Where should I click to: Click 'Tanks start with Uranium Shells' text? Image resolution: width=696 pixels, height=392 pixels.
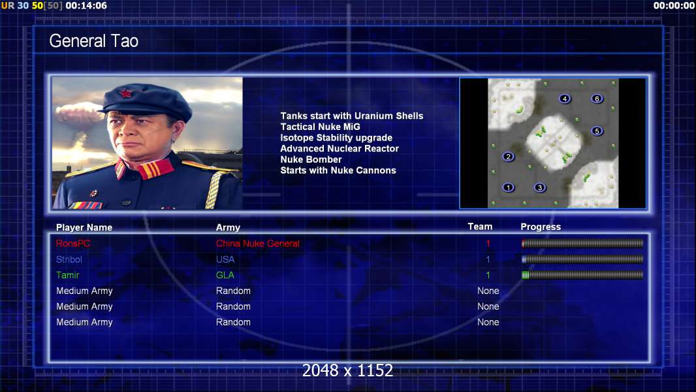[x=351, y=116]
